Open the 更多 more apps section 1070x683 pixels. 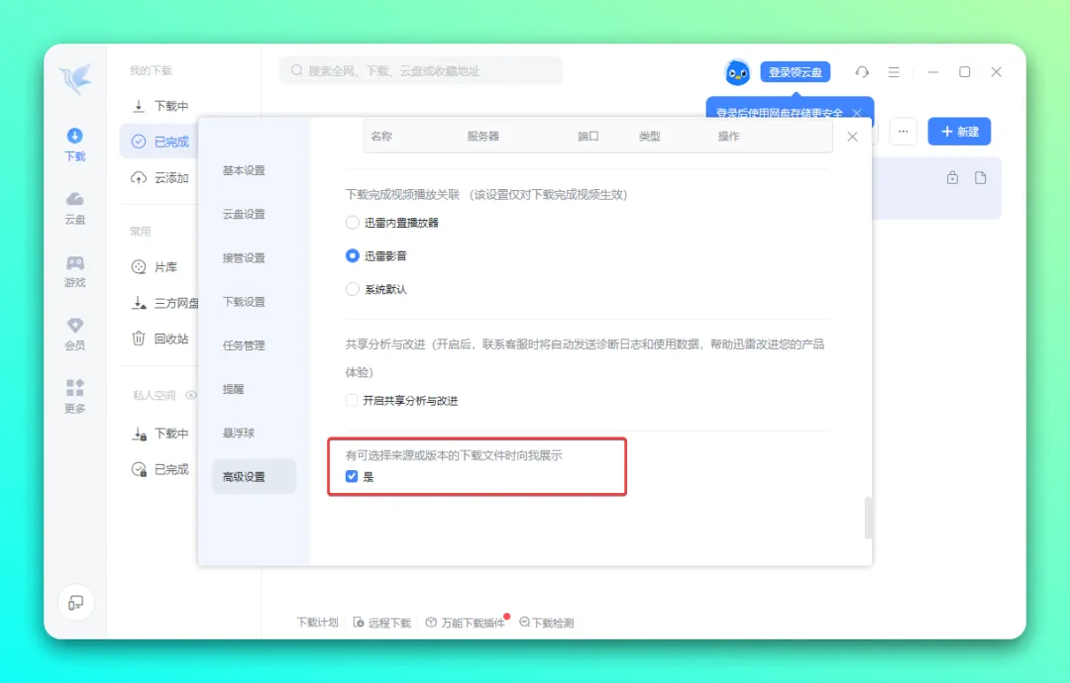click(75, 397)
